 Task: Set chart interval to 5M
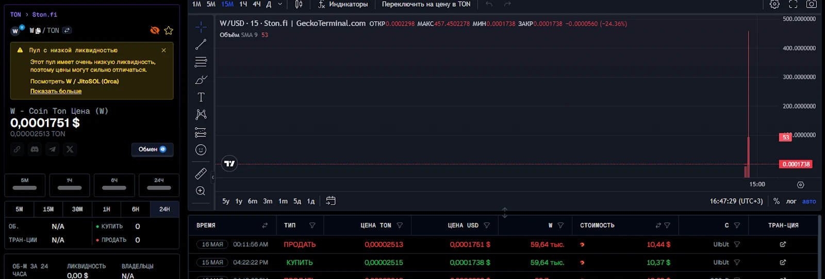(211, 4)
